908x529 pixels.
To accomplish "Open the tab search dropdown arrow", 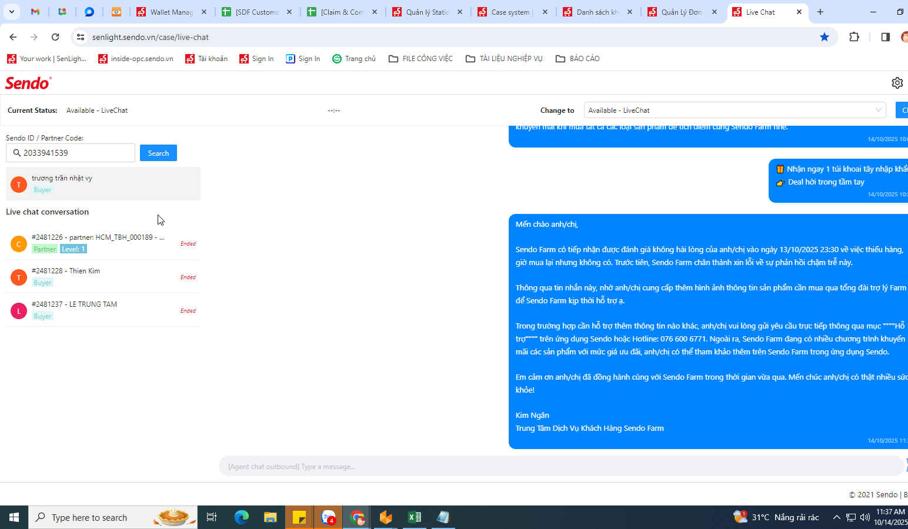I will coord(11,12).
